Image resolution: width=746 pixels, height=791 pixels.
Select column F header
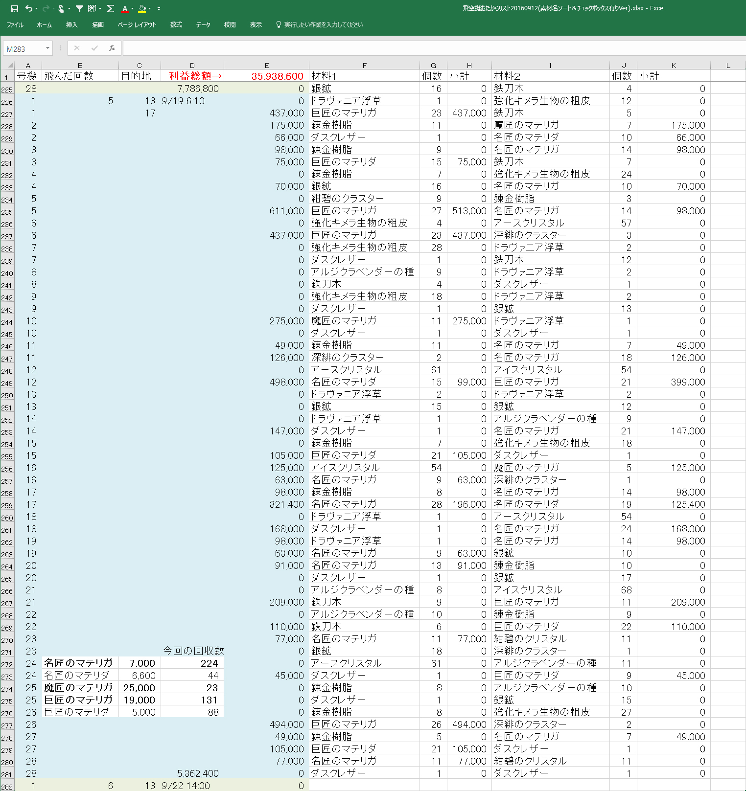364,65
